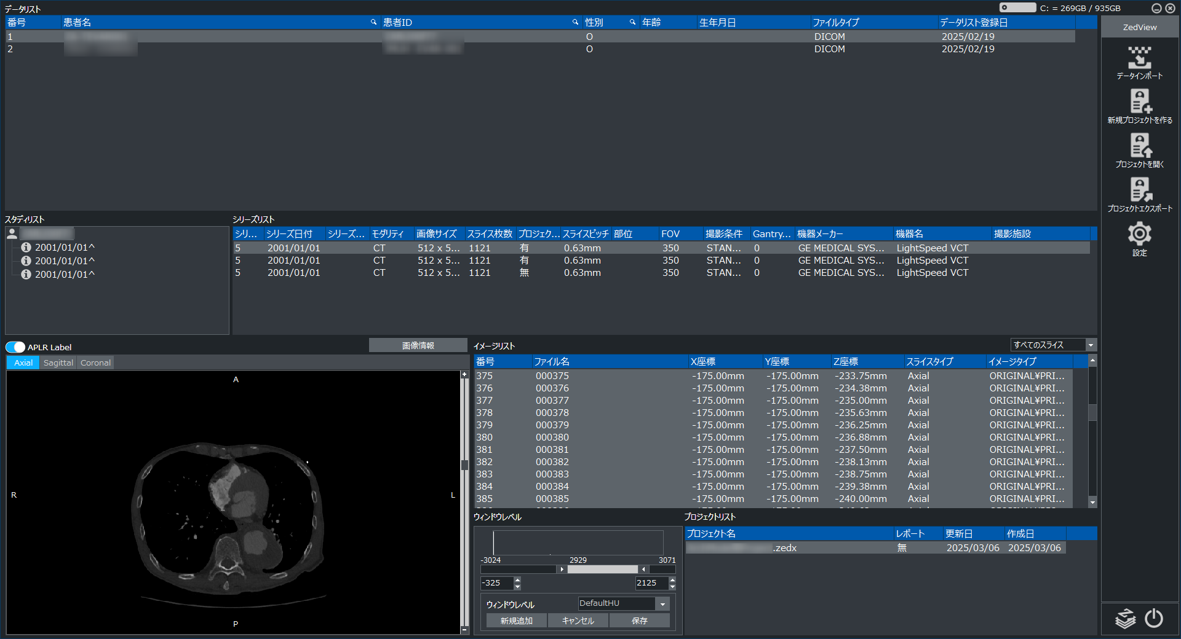Screen dimensions: 1181x639
Task: Click the axial CT image in the viewer
Action: tap(233, 502)
